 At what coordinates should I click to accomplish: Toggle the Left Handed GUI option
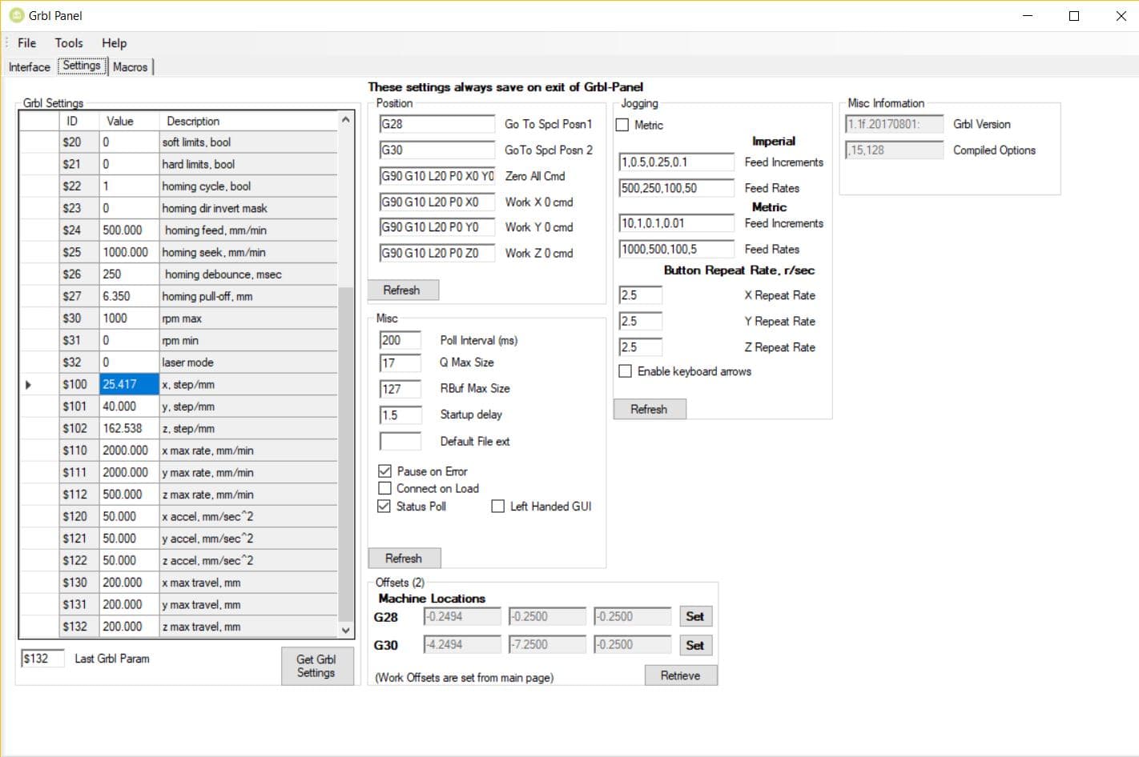click(497, 506)
